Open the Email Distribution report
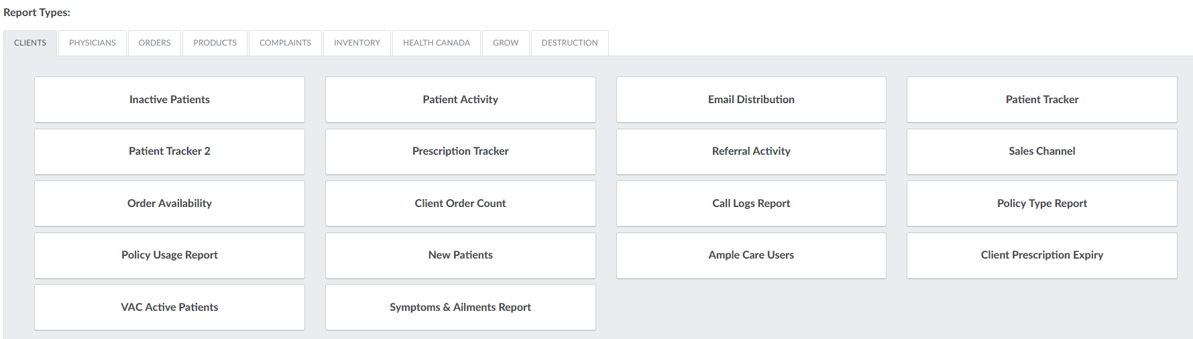This screenshot has width=1193, height=339. point(751,100)
